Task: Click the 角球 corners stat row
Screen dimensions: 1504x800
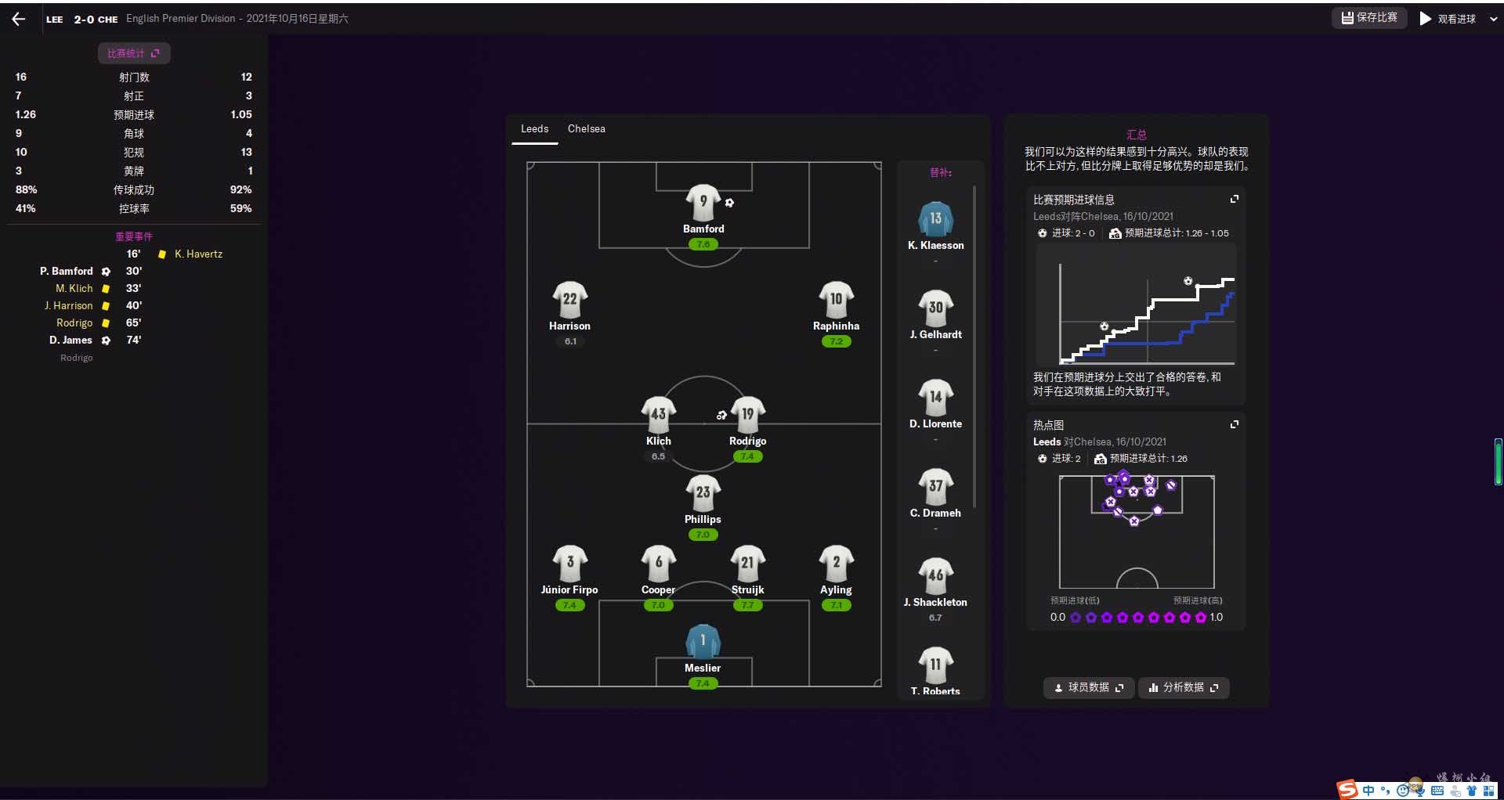Action: tap(134, 134)
